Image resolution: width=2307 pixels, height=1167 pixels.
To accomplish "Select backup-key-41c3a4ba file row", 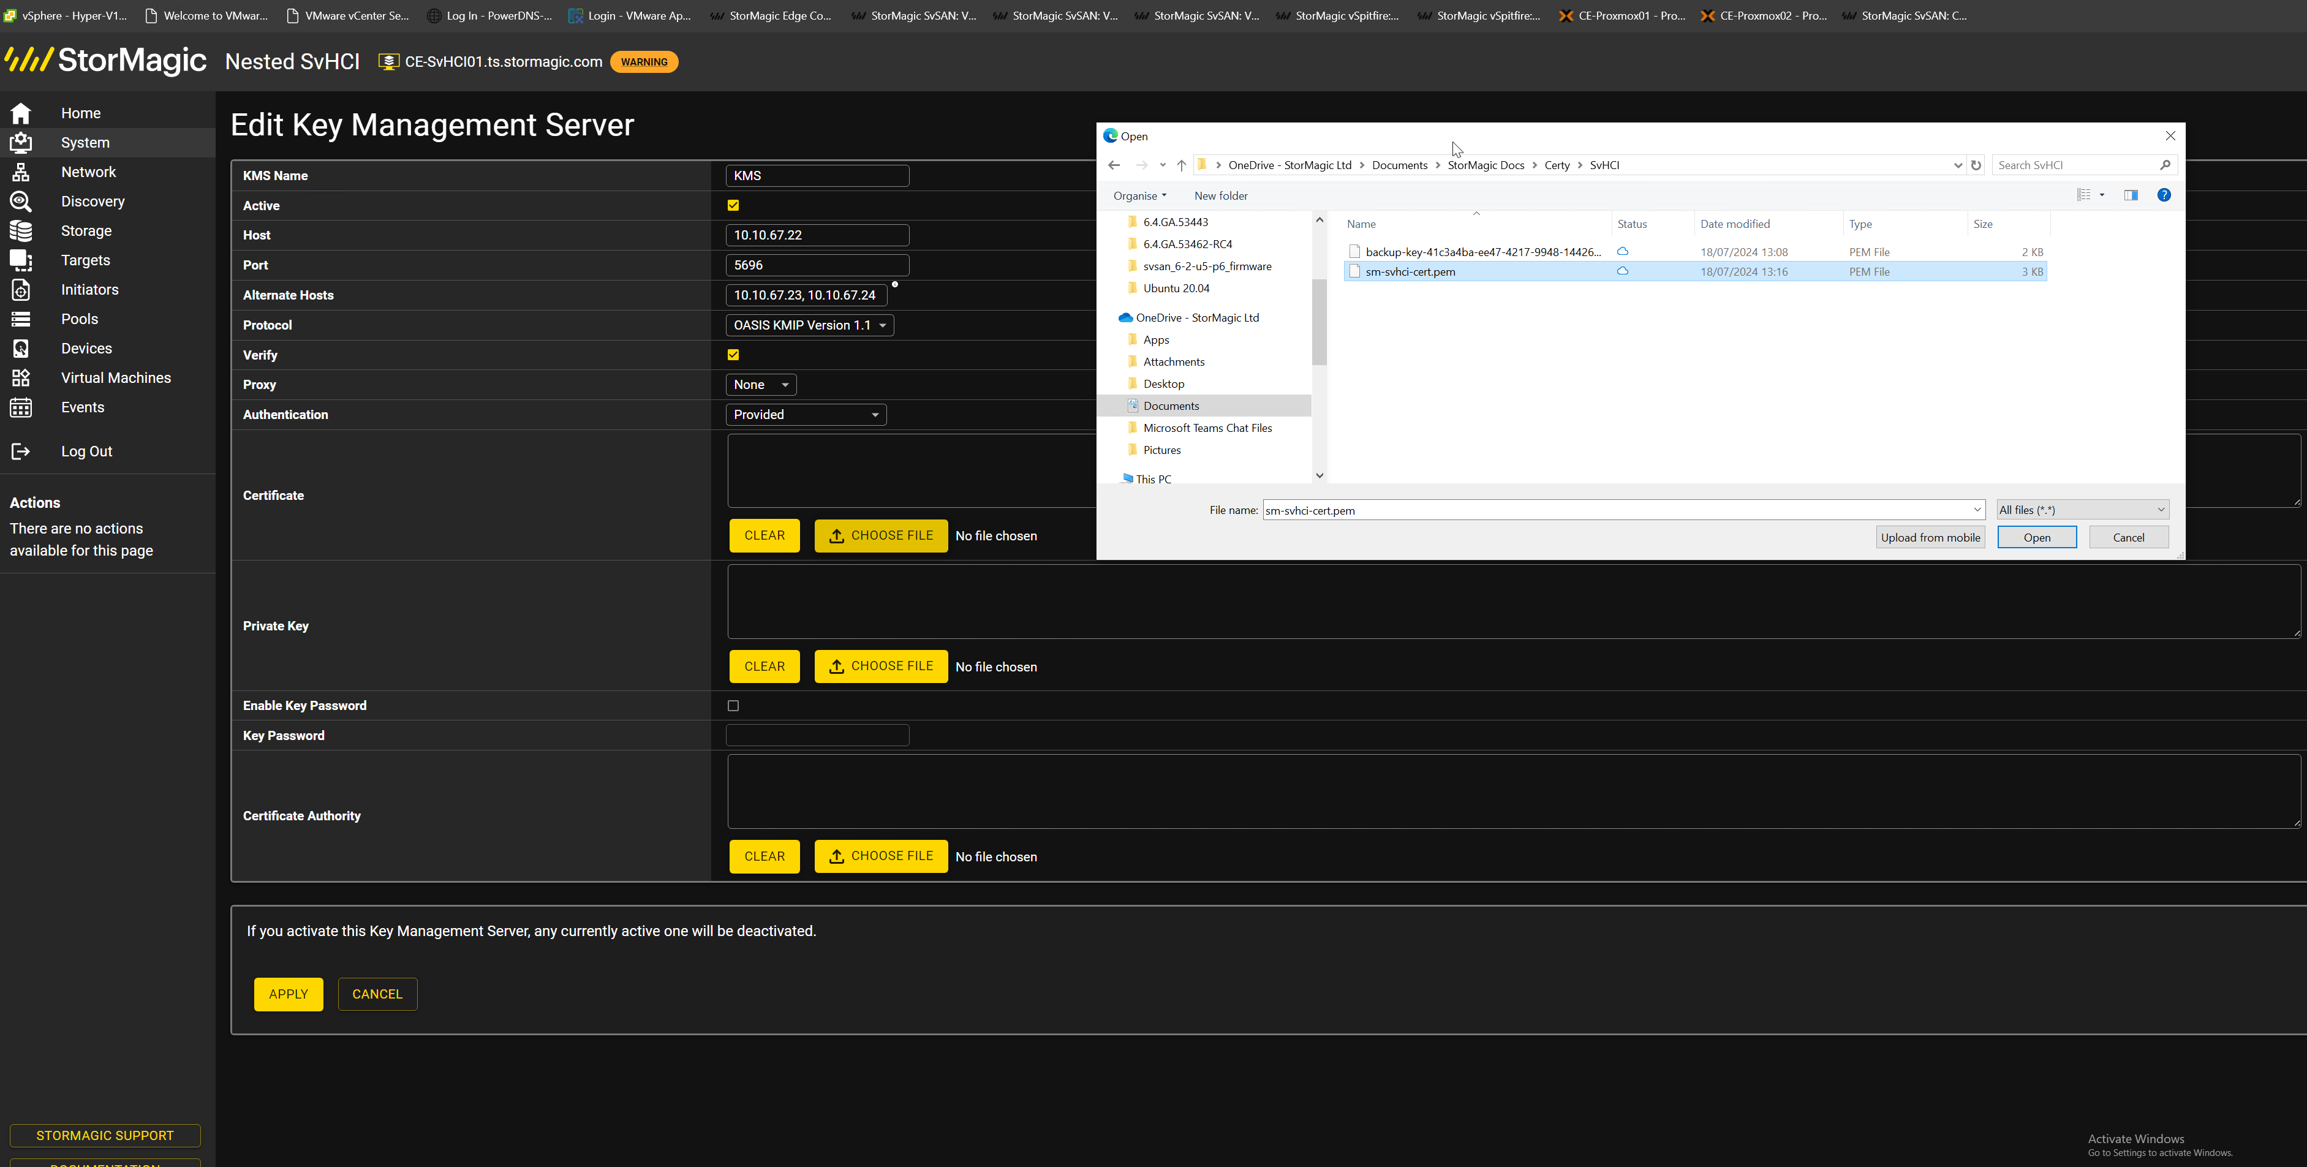I will [1695, 252].
